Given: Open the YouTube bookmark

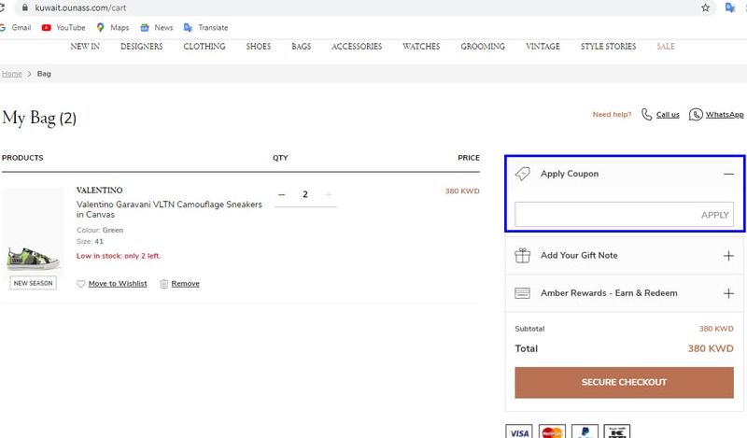Looking at the screenshot, I should (x=63, y=28).
